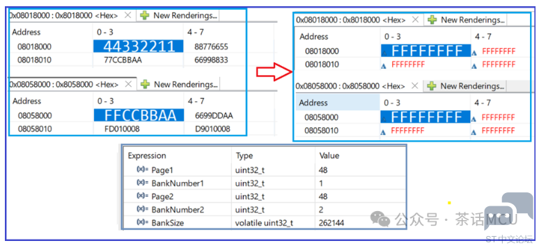The width and height of the screenshot is (539, 250).
Task: Click green plus icon in left 0x08018000 panel
Action: (145, 15)
